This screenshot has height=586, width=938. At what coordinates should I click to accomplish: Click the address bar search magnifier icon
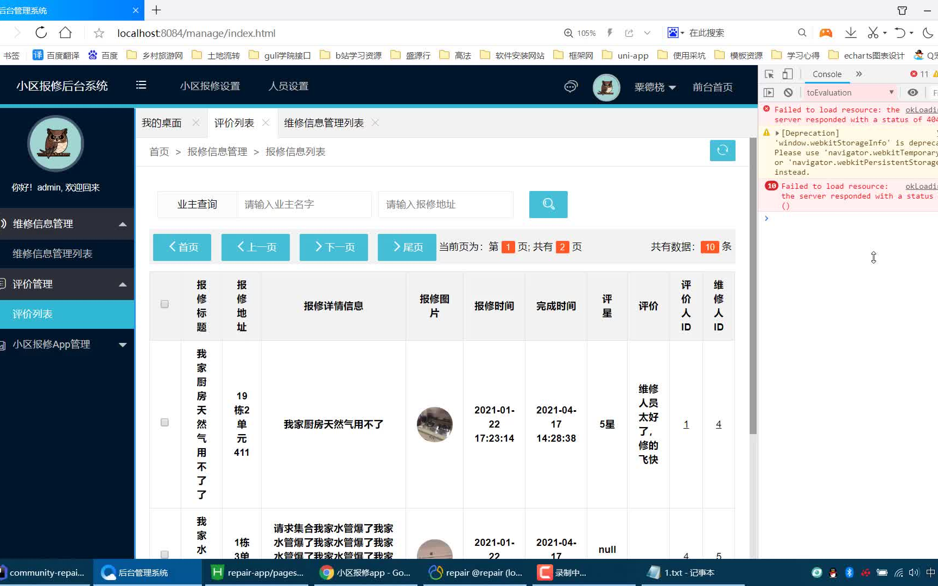tap(802, 33)
